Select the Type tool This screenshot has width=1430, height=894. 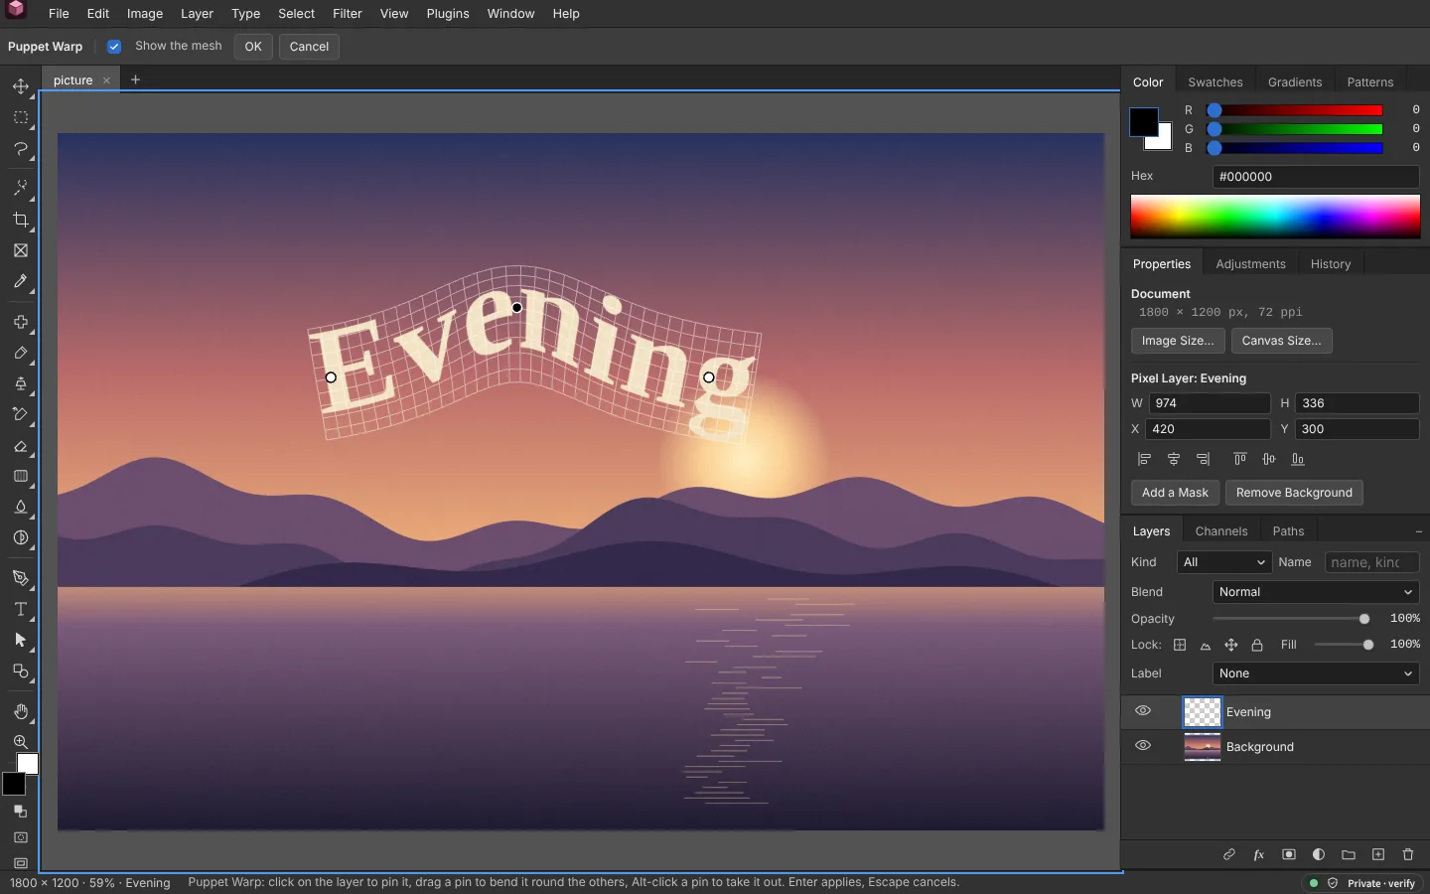pyautogui.click(x=21, y=609)
